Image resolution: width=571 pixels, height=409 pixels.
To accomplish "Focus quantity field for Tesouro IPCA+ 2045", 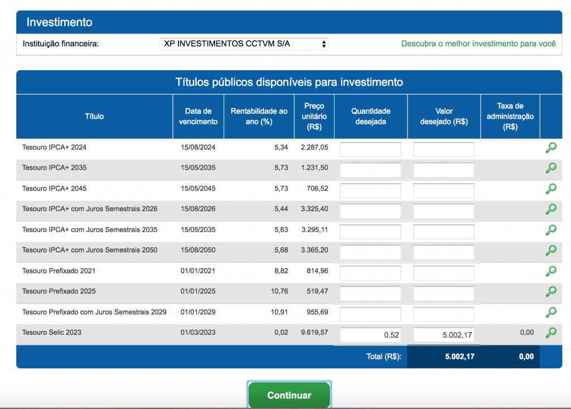I will (x=370, y=191).
